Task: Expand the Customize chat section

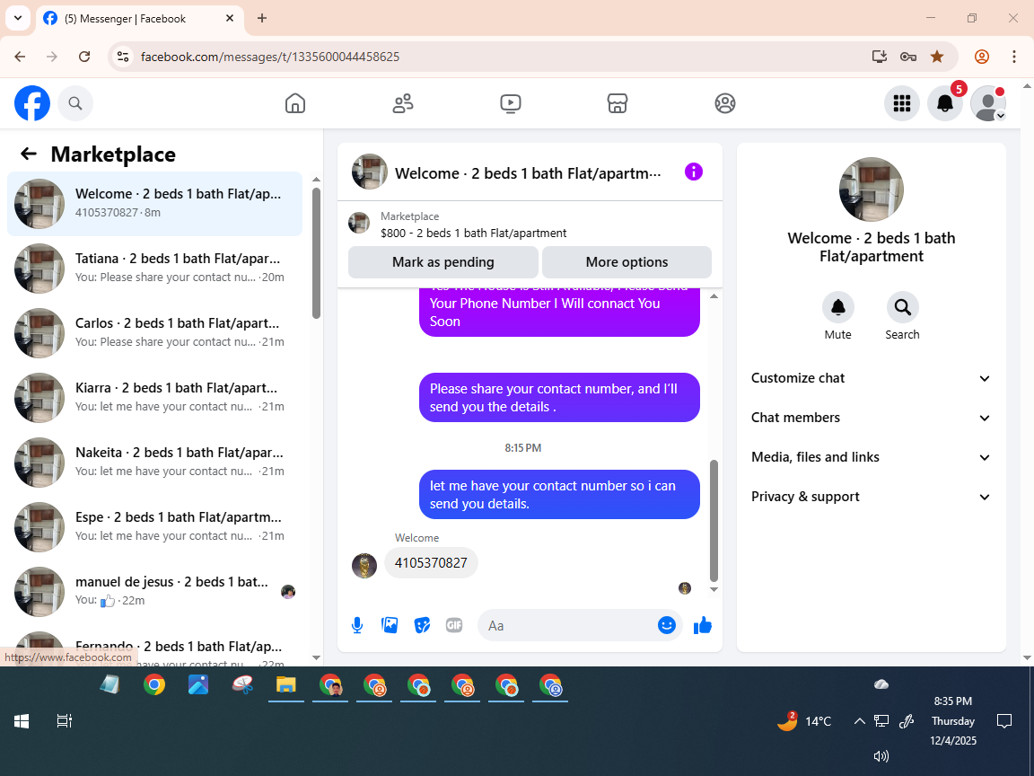Action: tap(871, 378)
